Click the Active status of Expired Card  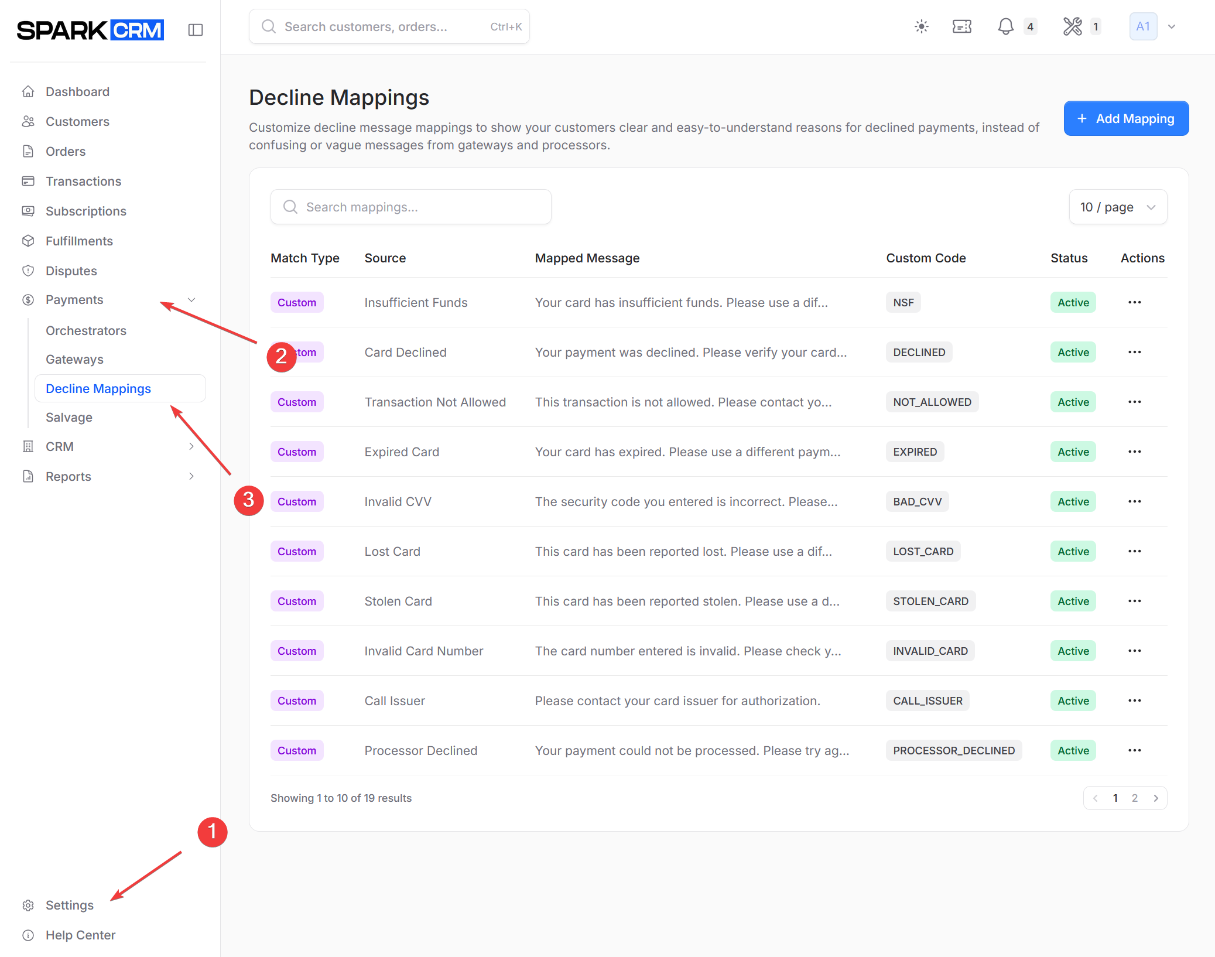point(1073,452)
